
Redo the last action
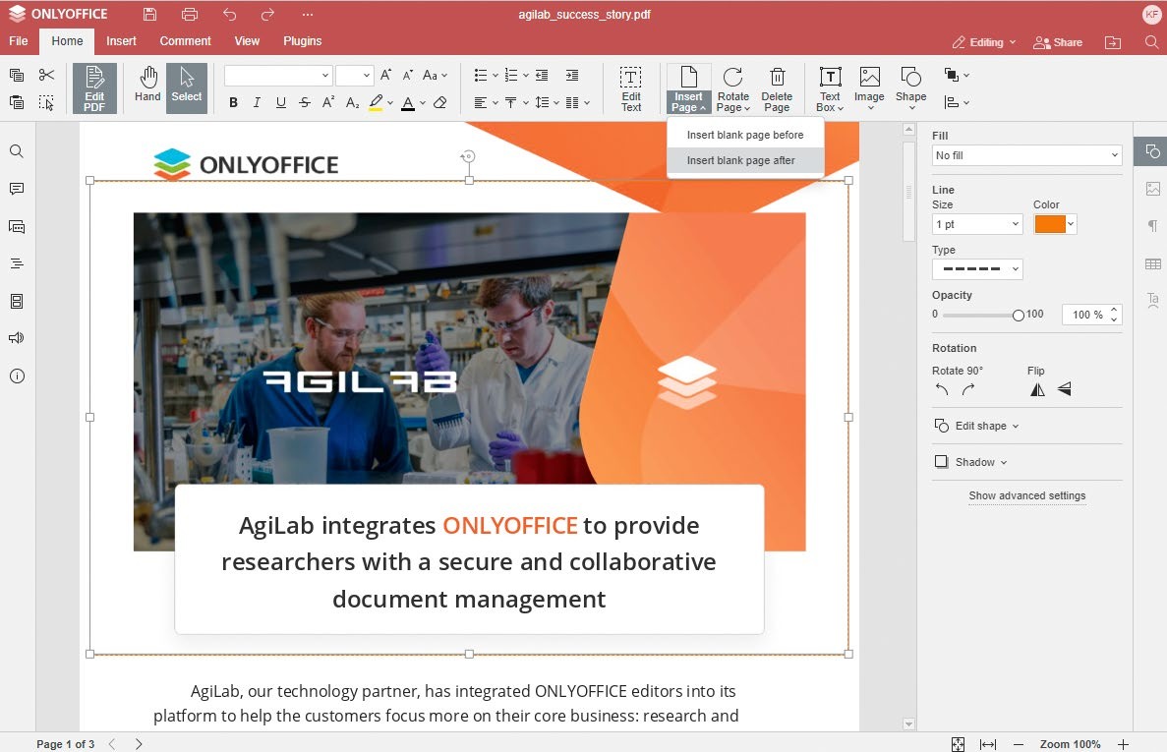(268, 14)
